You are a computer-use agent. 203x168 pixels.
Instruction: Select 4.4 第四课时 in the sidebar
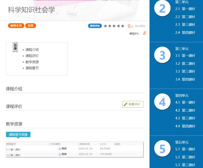[x=185, y=126]
